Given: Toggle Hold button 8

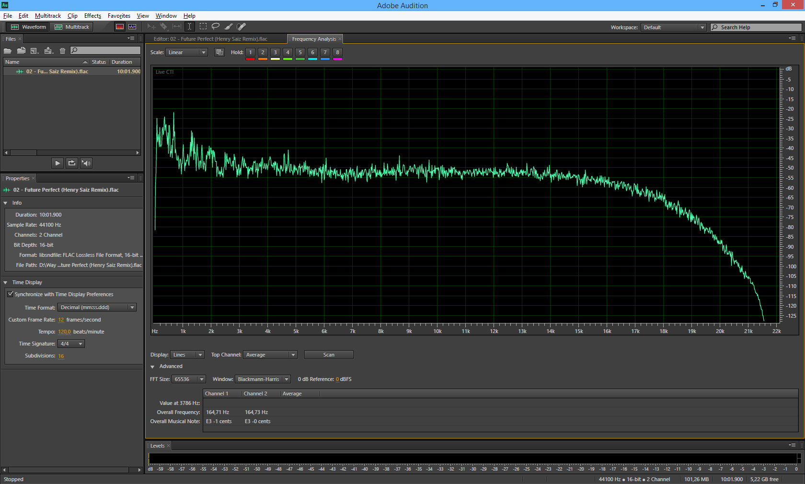Looking at the screenshot, I should pyautogui.click(x=337, y=53).
